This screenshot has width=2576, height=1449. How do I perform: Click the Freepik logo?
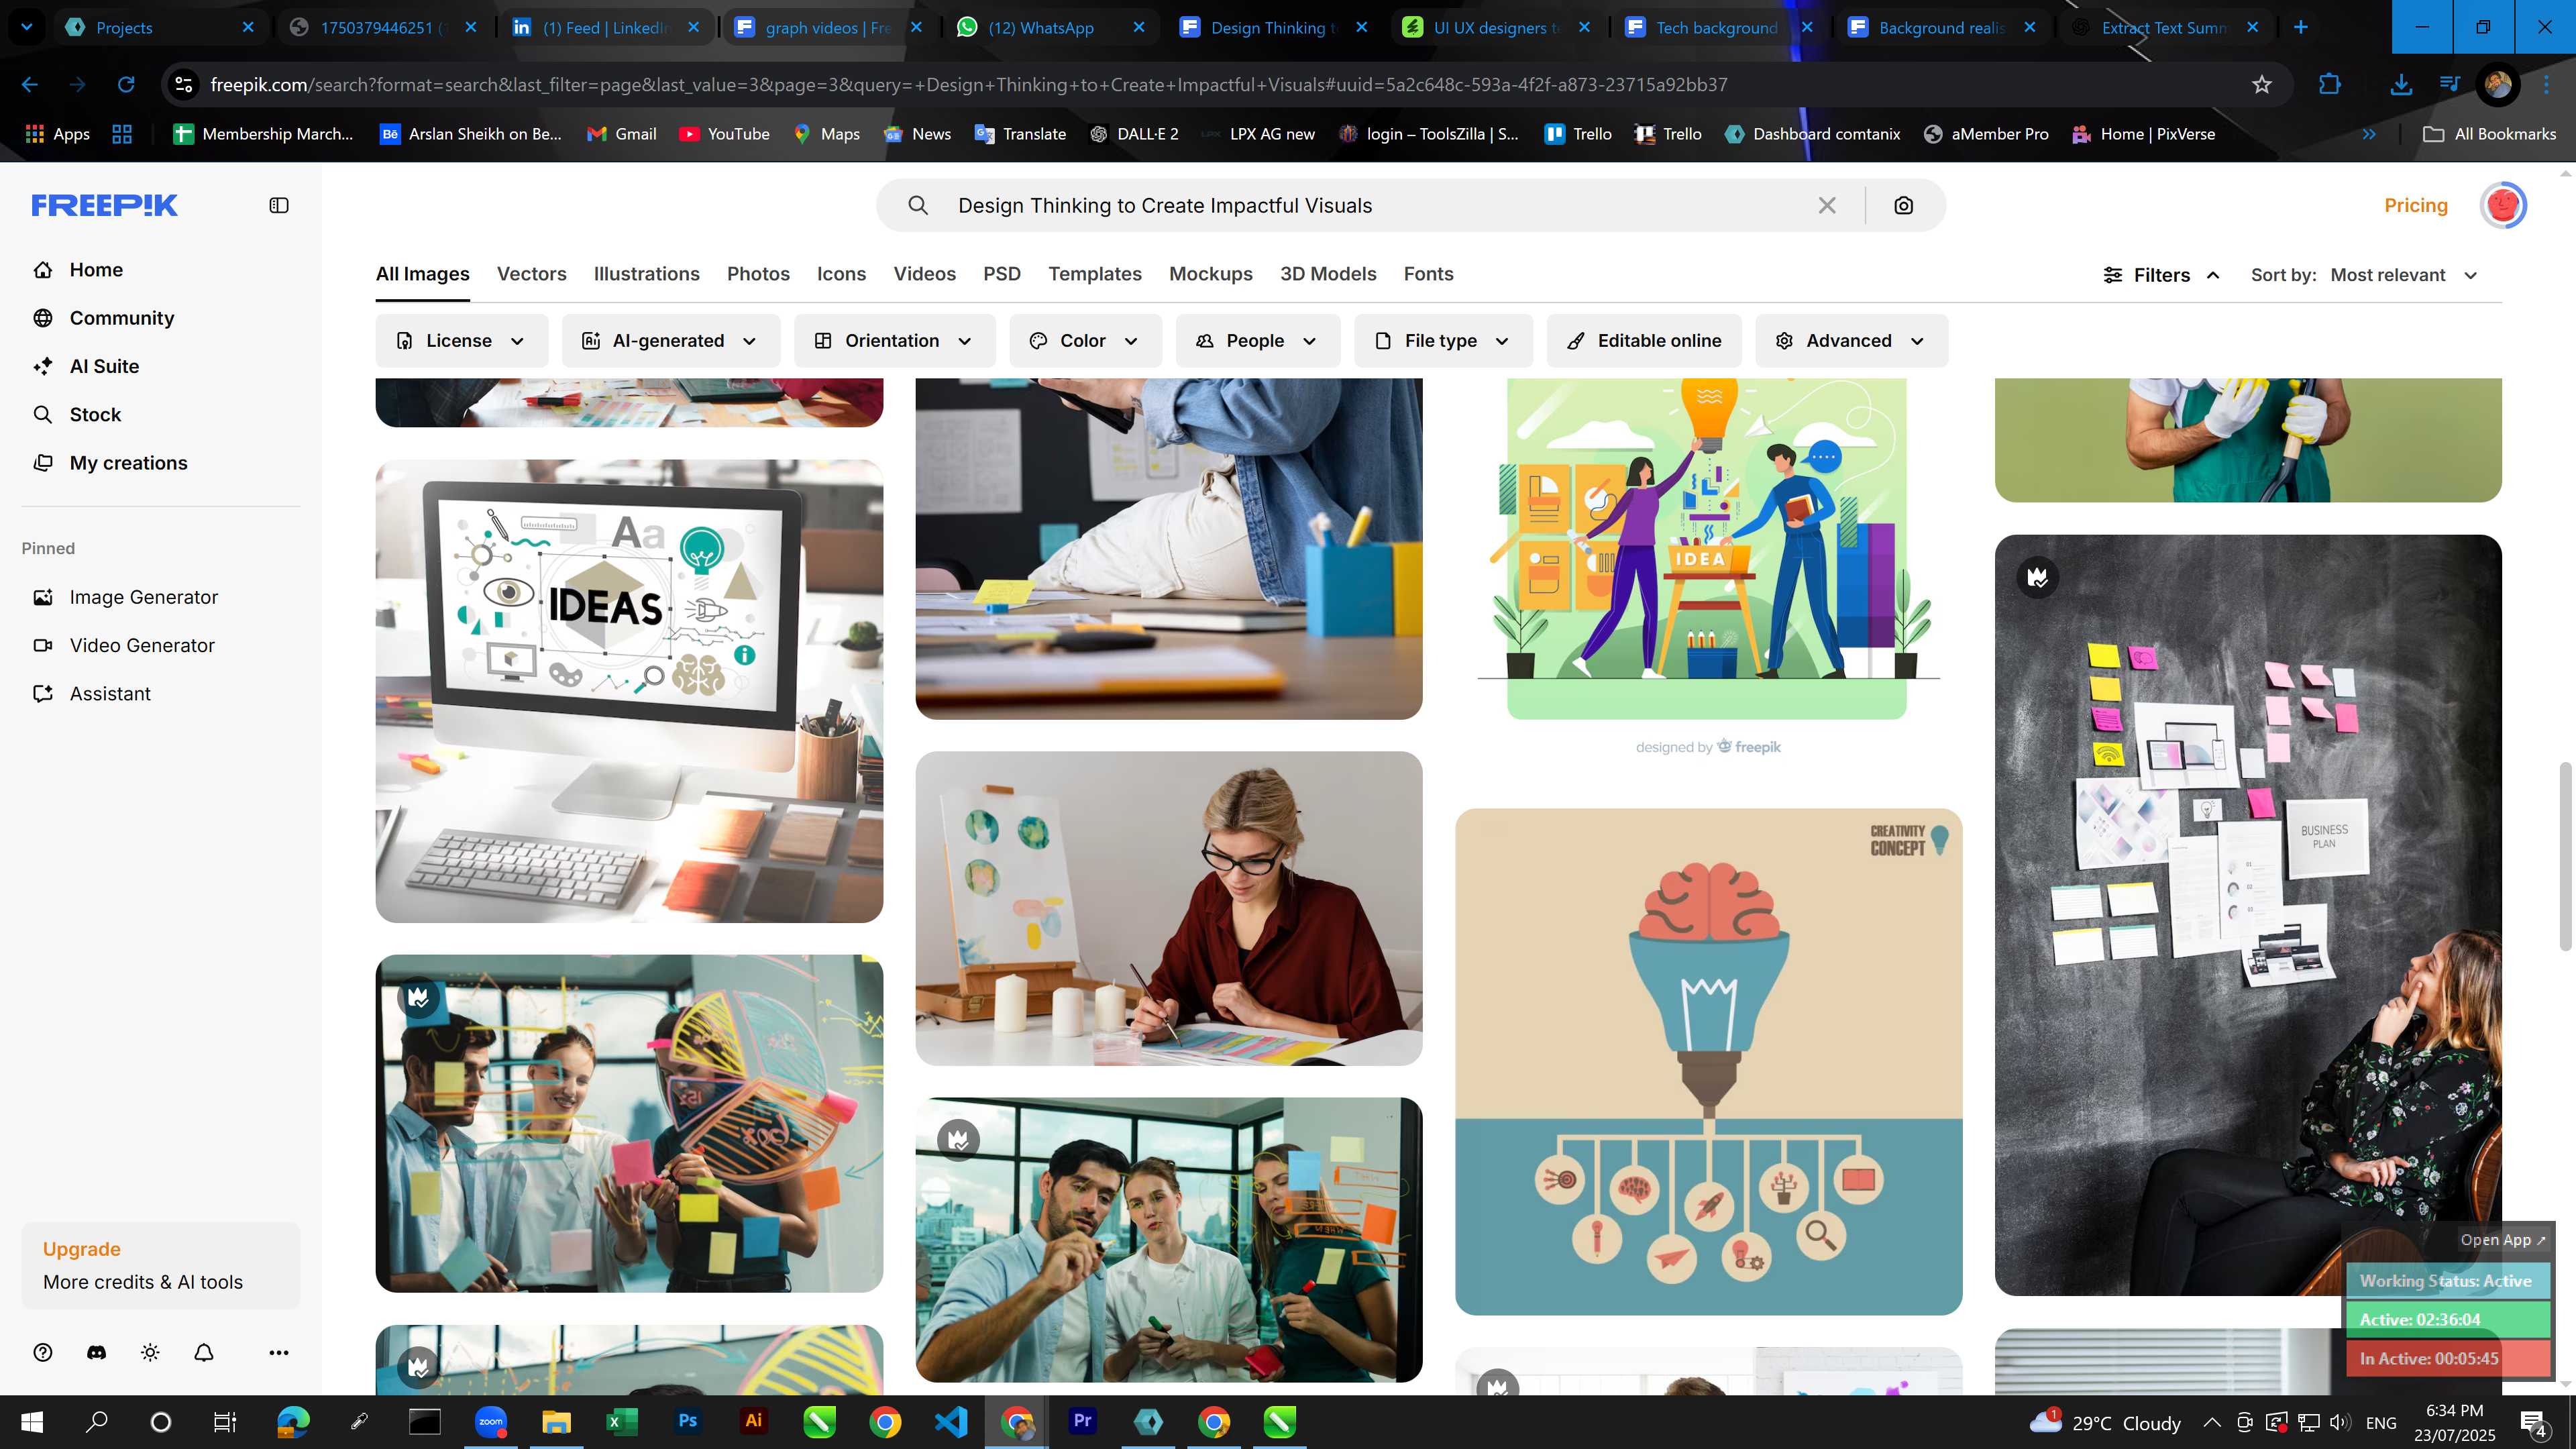tap(104, 205)
